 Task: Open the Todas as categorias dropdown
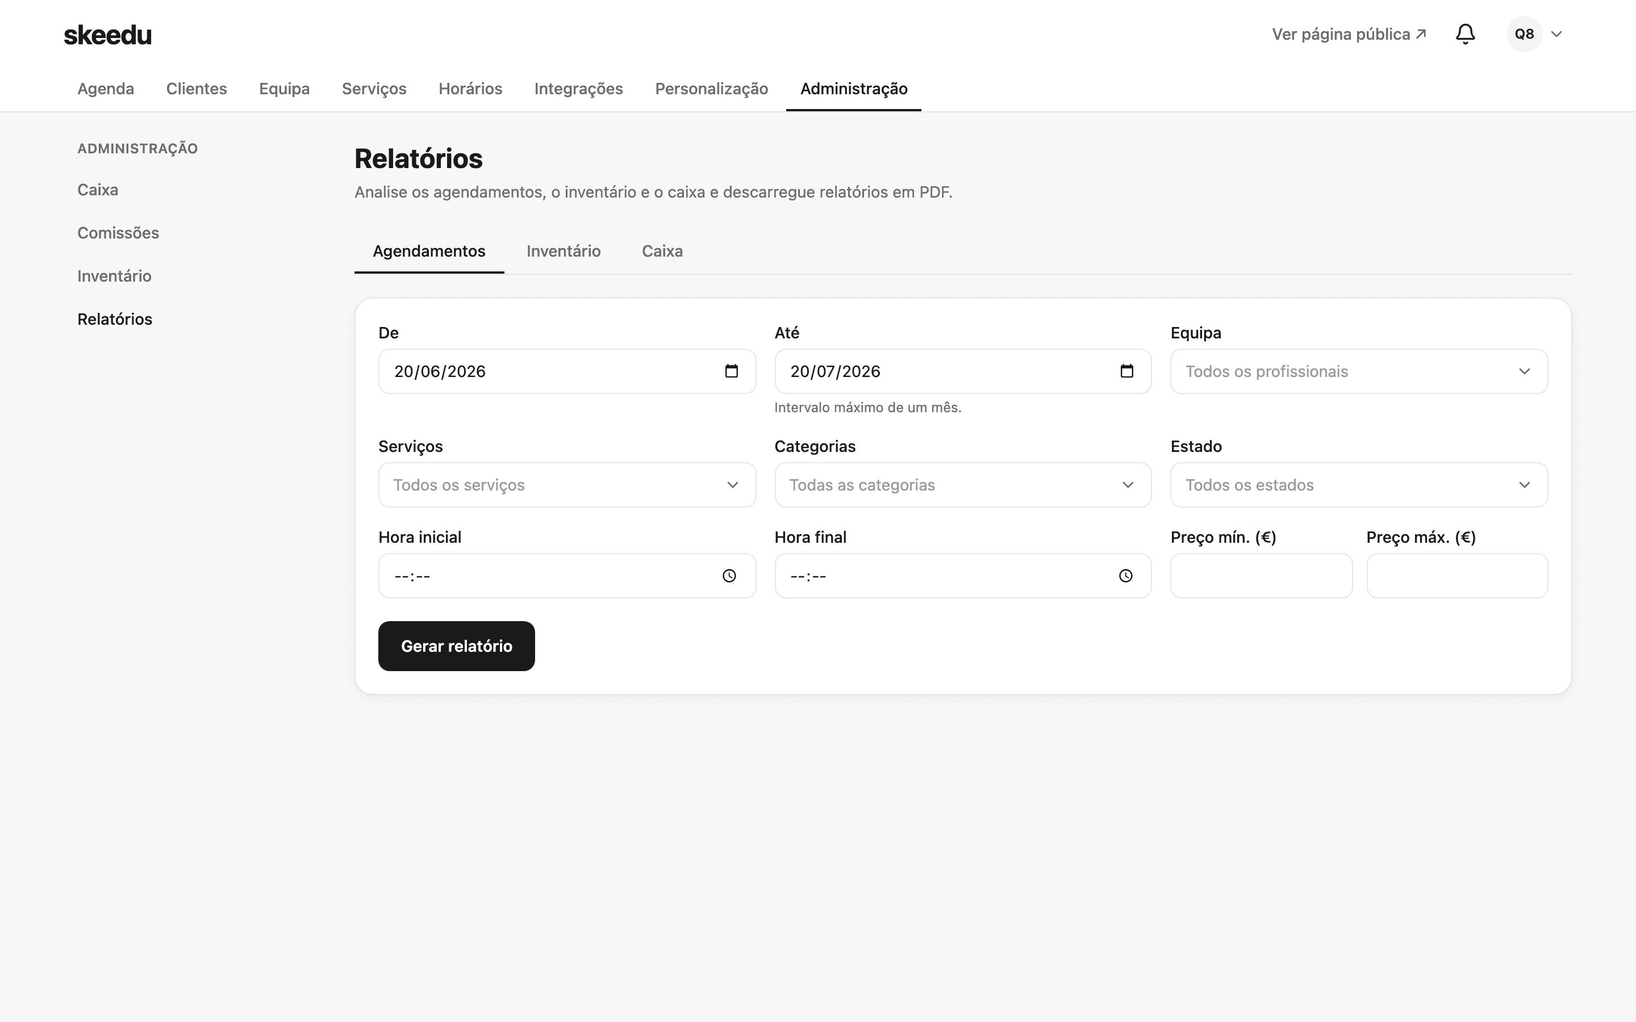(x=963, y=485)
